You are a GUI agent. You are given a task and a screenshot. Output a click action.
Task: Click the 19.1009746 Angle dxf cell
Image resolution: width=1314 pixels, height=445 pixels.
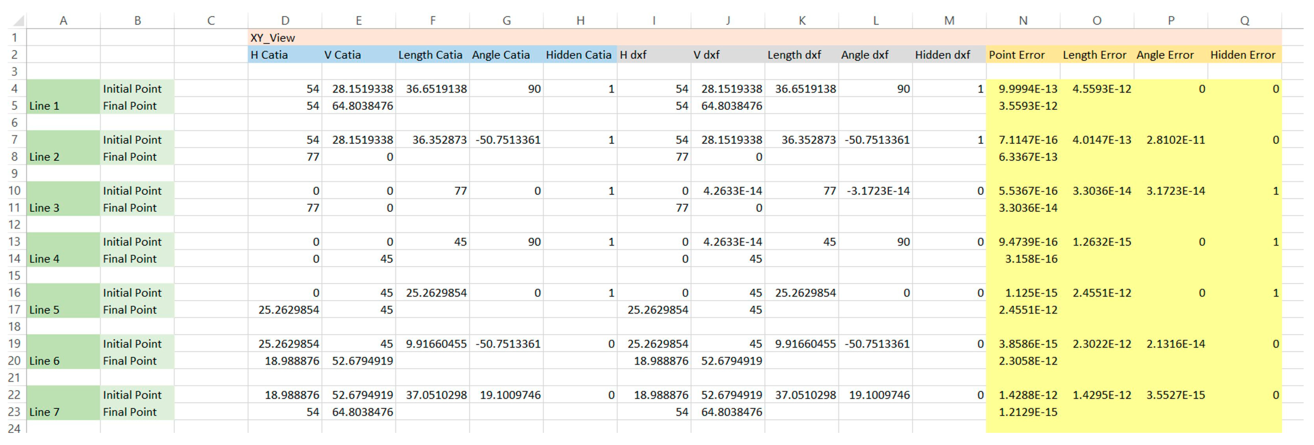pyautogui.click(x=875, y=395)
